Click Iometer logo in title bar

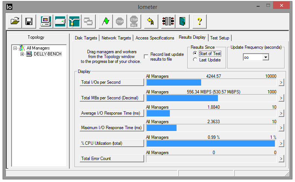tap(9, 7)
